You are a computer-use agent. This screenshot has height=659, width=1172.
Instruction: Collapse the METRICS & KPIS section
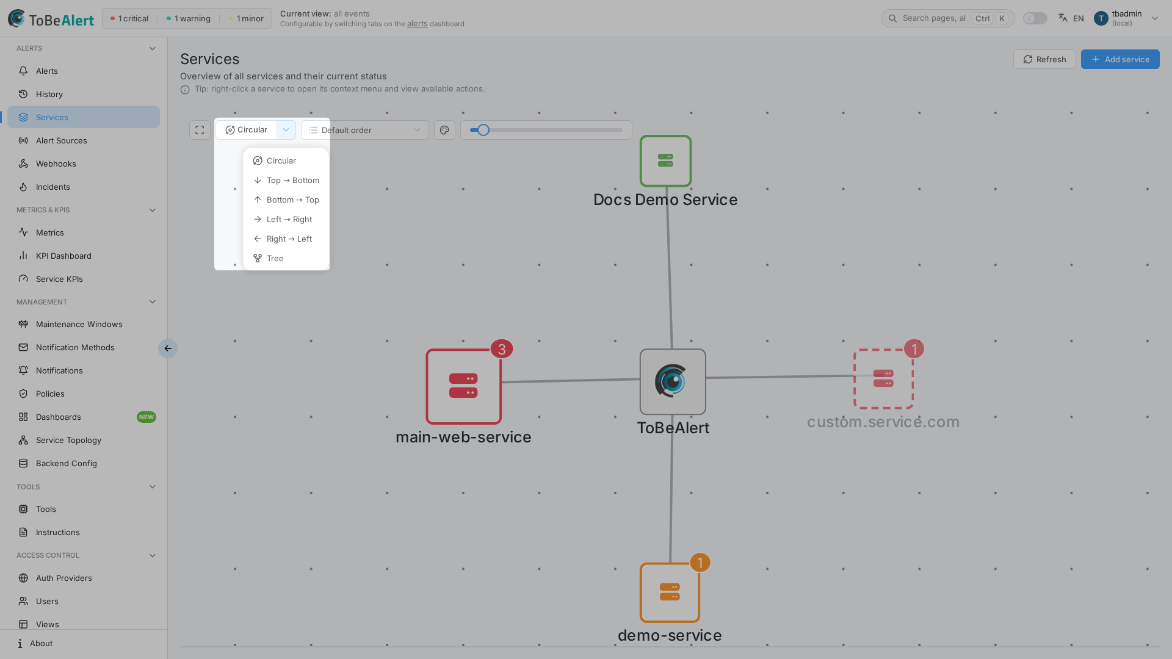(x=153, y=210)
